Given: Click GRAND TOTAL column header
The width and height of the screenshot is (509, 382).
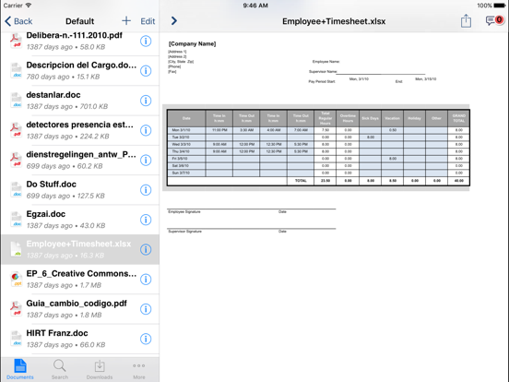Looking at the screenshot, I should pyautogui.click(x=458, y=118).
